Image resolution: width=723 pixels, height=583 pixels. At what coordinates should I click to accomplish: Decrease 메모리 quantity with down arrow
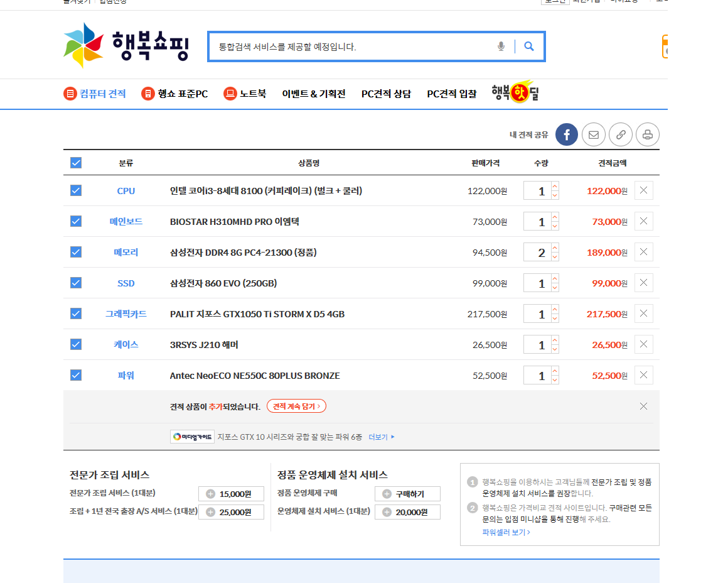coord(555,257)
